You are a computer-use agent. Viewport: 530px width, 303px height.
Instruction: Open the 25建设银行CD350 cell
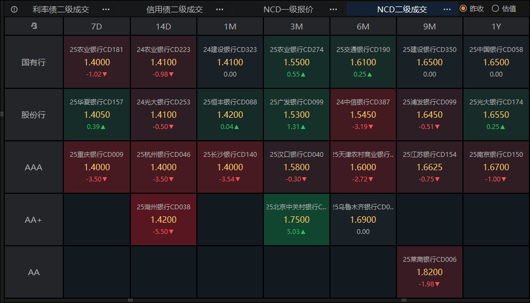point(430,62)
